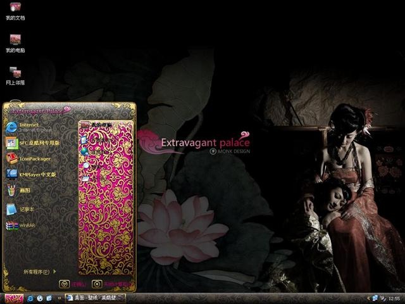The width and height of the screenshot is (405, 304).
Task: Select 我的电脑 desktop icon
Action: click(15, 44)
